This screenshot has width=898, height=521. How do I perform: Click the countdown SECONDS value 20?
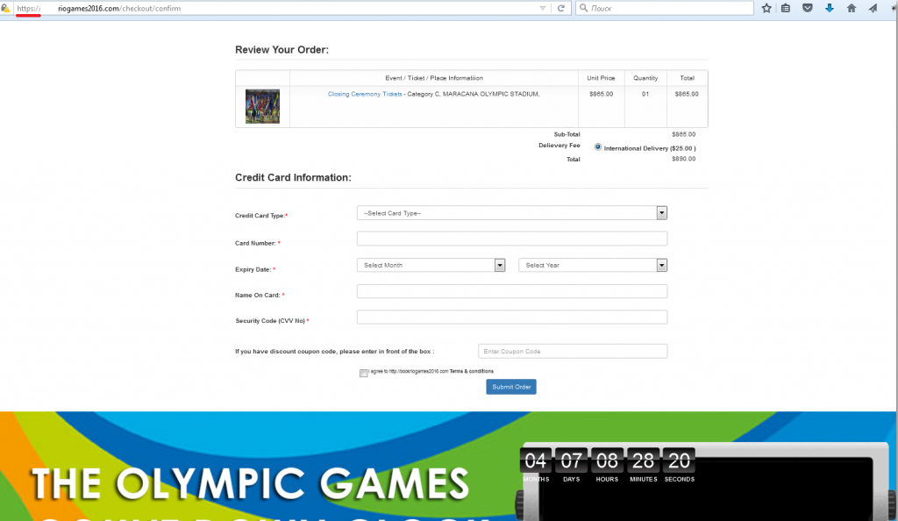(x=680, y=460)
